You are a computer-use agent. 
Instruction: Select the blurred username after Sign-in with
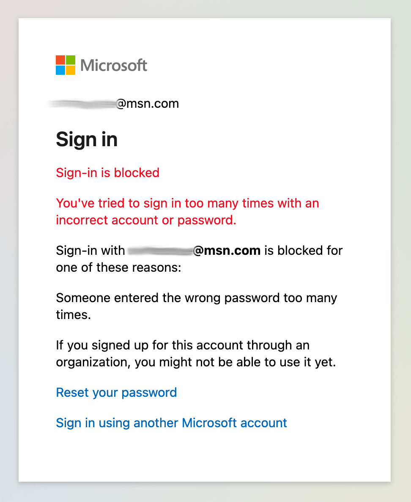pyautogui.click(x=160, y=251)
